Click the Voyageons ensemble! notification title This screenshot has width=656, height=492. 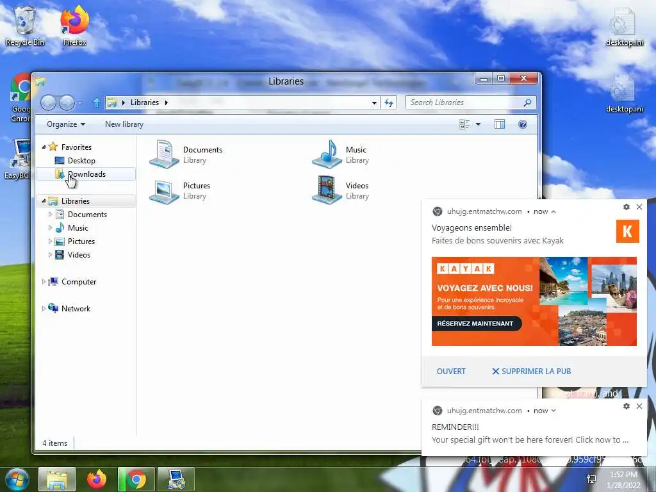click(x=471, y=227)
